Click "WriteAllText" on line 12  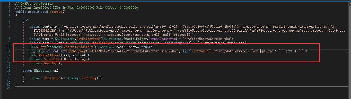[x=50, y=55]
